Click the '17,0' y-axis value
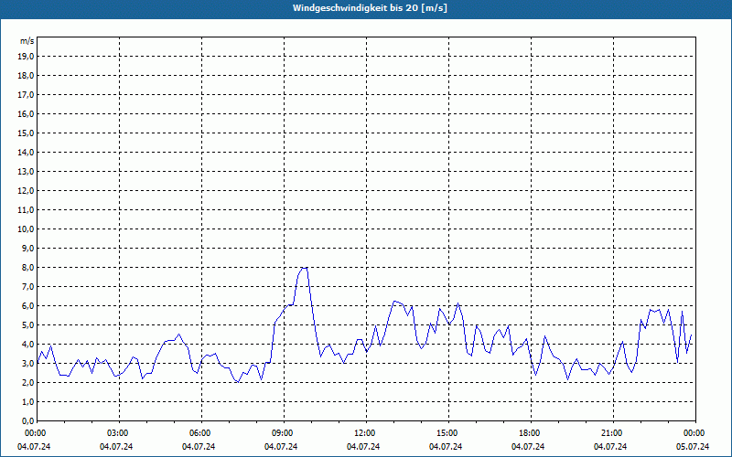Screen dimensions: 732x457 [x=27, y=95]
